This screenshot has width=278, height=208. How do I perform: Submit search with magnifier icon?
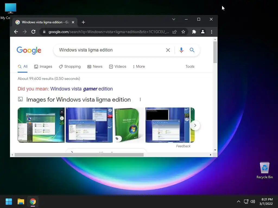coord(192,50)
